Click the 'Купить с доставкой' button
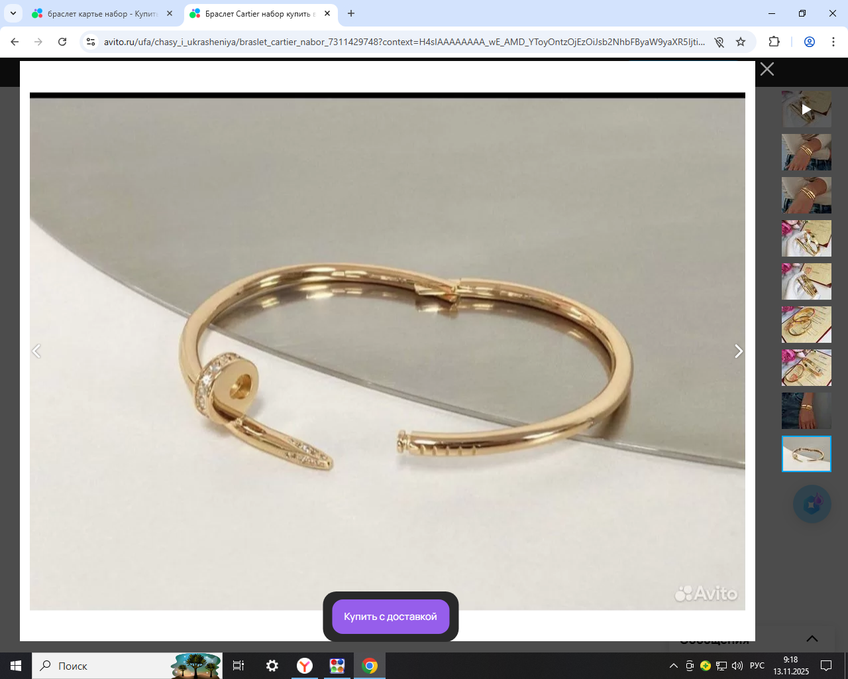This screenshot has width=848, height=679. (x=390, y=617)
